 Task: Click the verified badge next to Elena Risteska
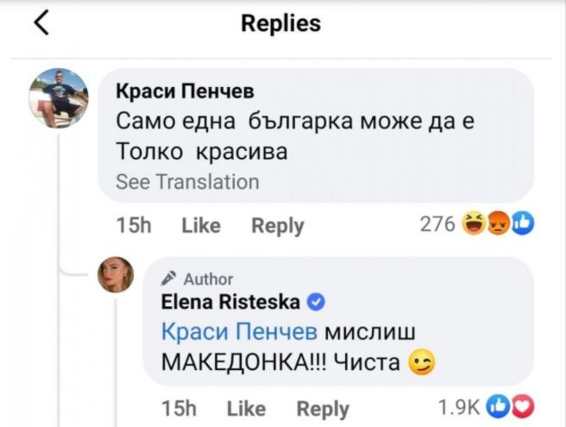point(316,303)
